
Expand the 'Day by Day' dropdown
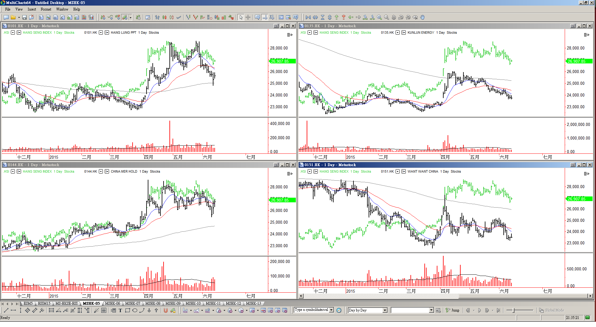click(385, 310)
